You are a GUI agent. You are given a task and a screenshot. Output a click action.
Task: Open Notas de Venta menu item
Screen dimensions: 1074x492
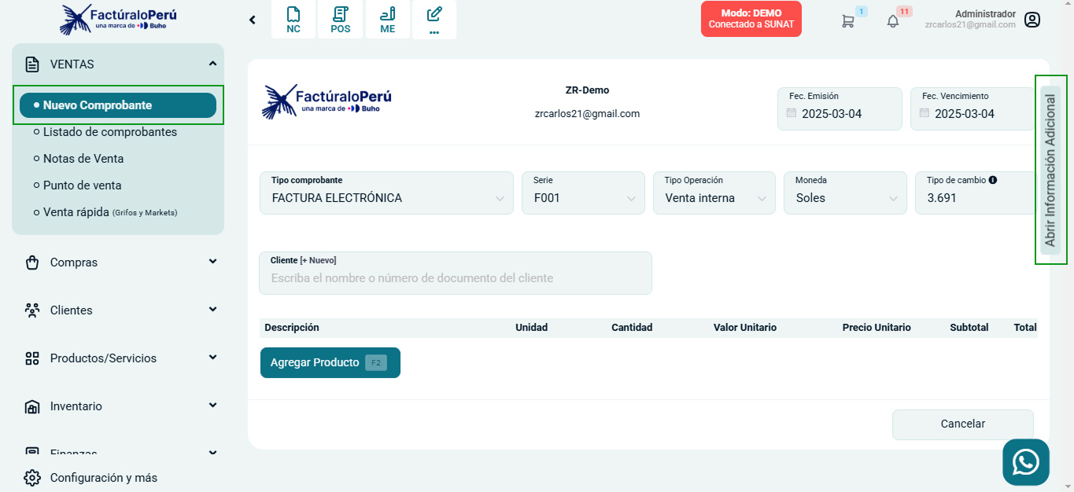point(83,159)
